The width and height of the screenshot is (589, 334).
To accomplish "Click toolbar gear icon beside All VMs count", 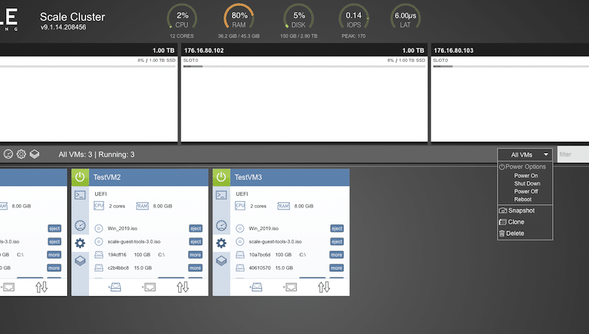I will (x=21, y=154).
